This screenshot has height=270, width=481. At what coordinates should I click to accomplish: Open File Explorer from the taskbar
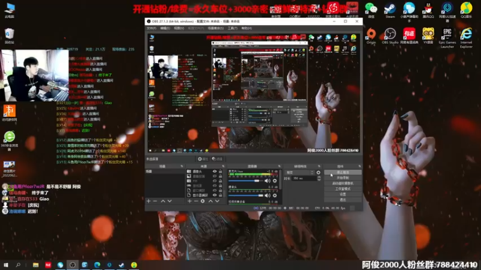pyautogui.click(x=35, y=265)
